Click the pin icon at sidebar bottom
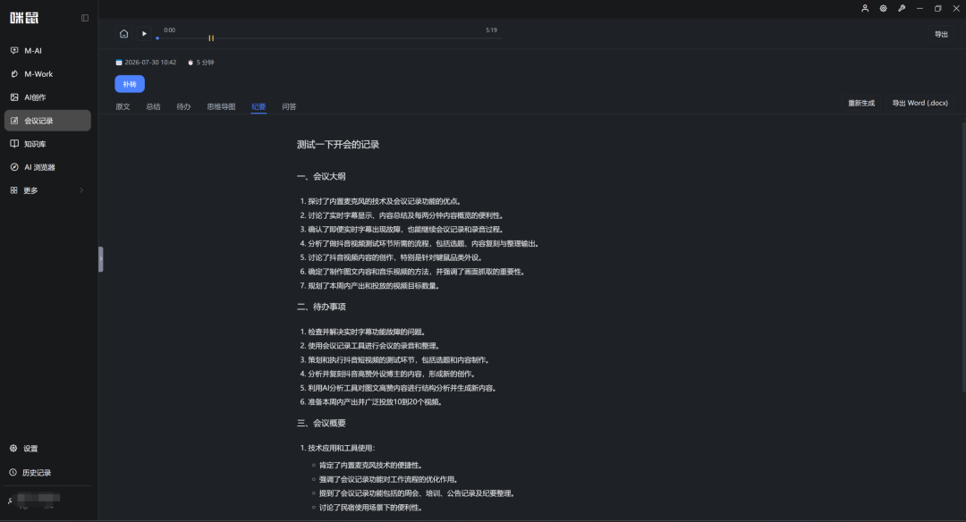The width and height of the screenshot is (966, 522). coord(10,501)
